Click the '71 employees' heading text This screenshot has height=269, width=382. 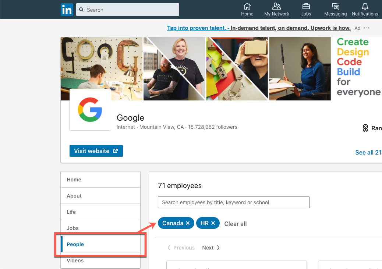tap(180, 186)
